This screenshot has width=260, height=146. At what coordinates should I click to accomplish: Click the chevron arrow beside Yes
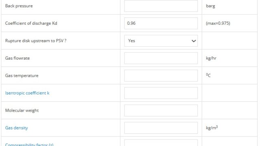193,41
